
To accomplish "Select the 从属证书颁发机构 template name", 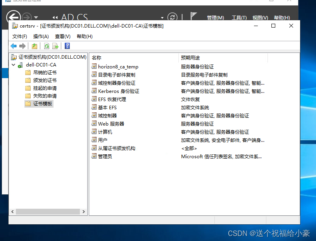I will [116, 148].
